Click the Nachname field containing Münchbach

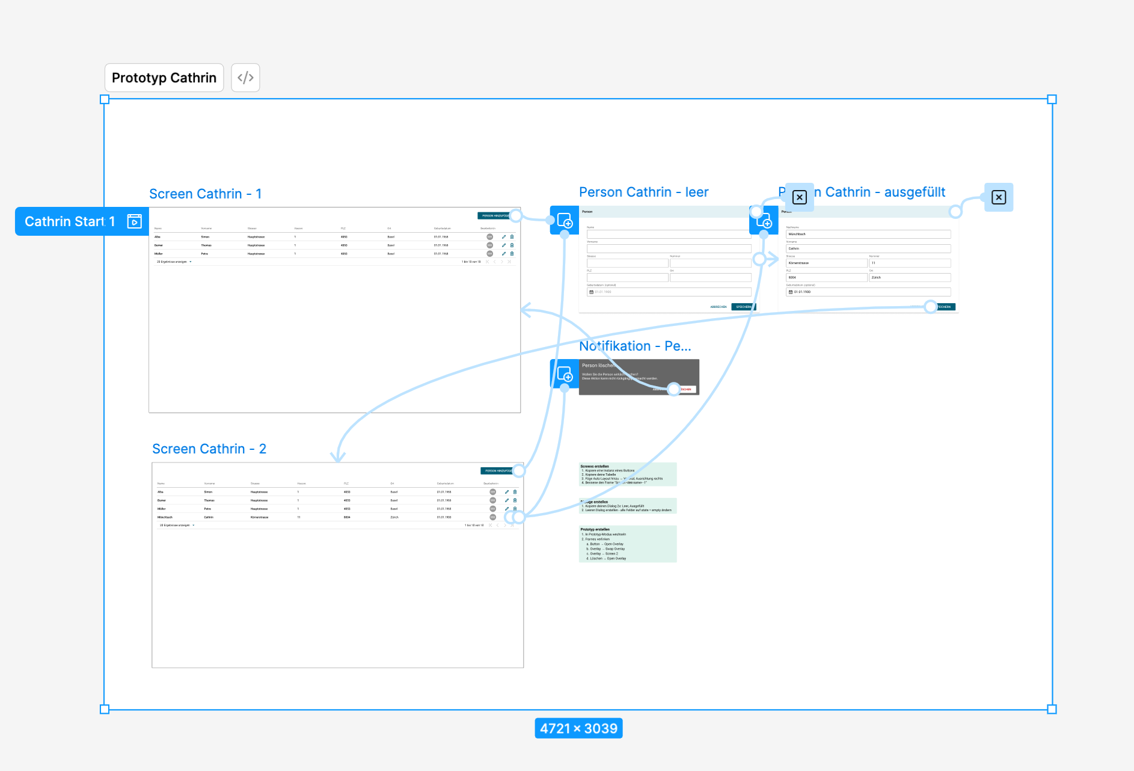(868, 234)
